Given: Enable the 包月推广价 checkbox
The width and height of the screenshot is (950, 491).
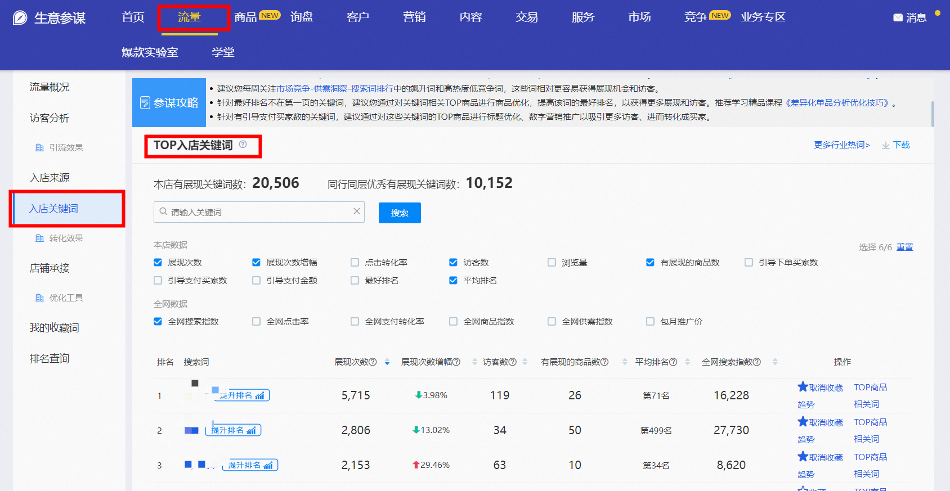Looking at the screenshot, I should 650,321.
